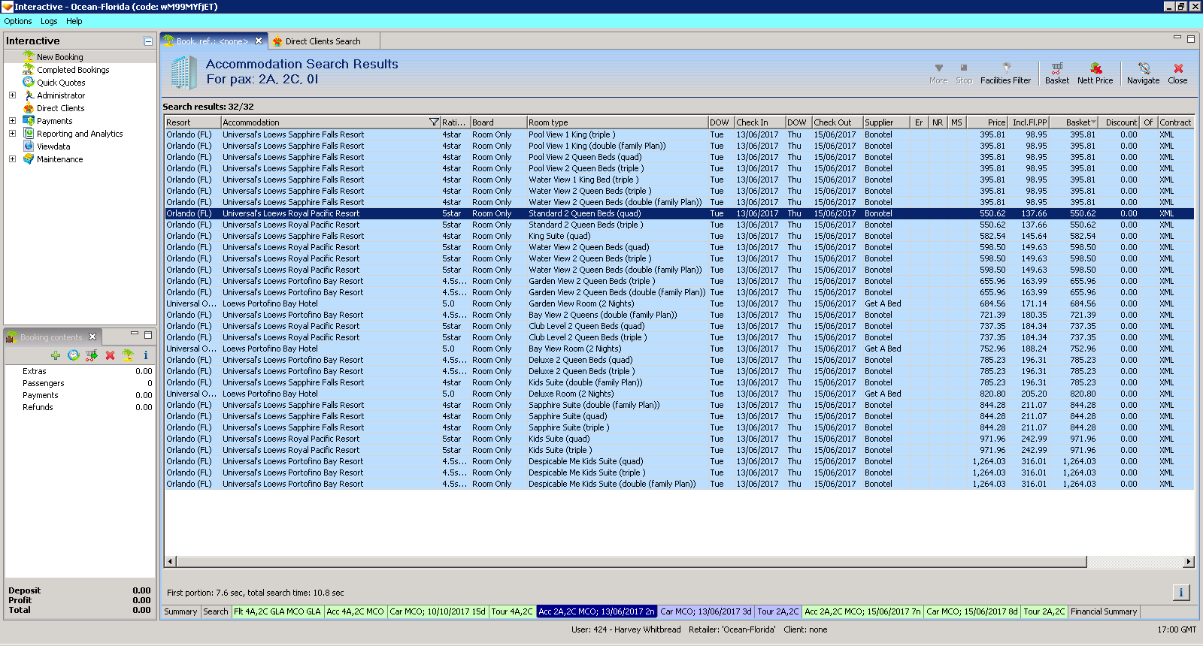Click the filter funnel in Accommodation column header

tap(434, 122)
